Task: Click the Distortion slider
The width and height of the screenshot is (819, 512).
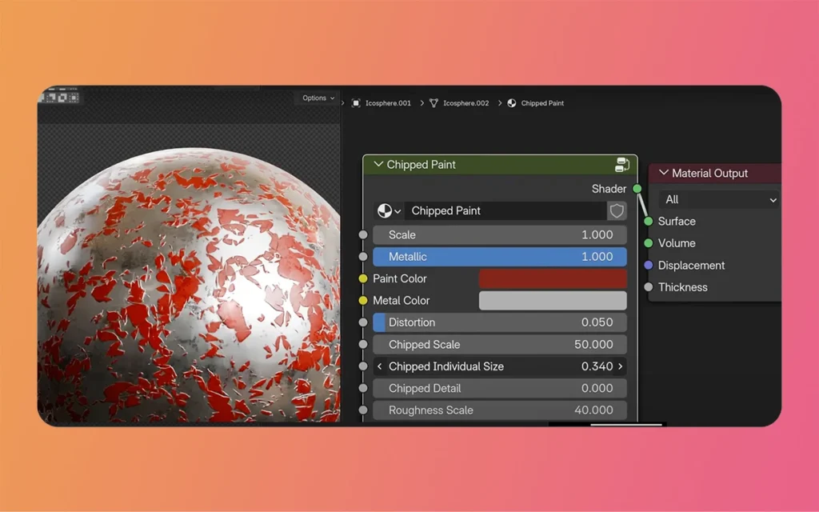Action: click(x=500, y=322)
